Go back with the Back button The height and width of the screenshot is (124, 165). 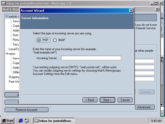90,100
